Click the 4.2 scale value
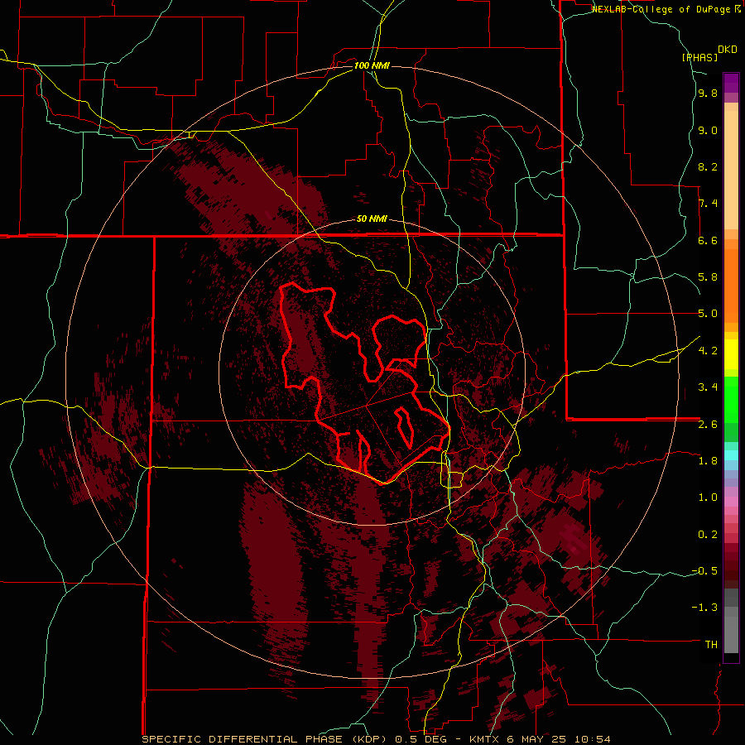745x745 pixels. click(x=708, y=351)
